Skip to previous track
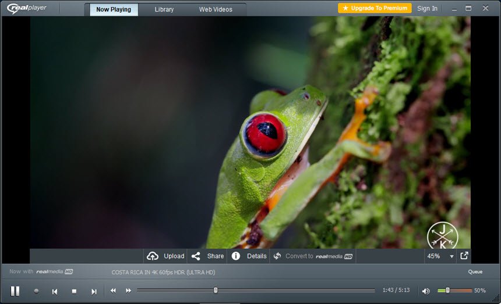The height and width of the screenshot is (304, 501). point(55,291)
